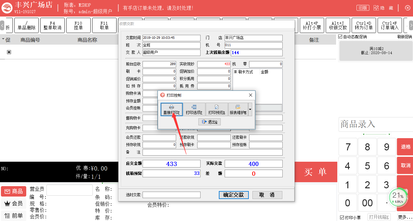Tap keypad digit 5
This screenshot has height=221, width=413.
pyautogui.click(x=367, y=166)
